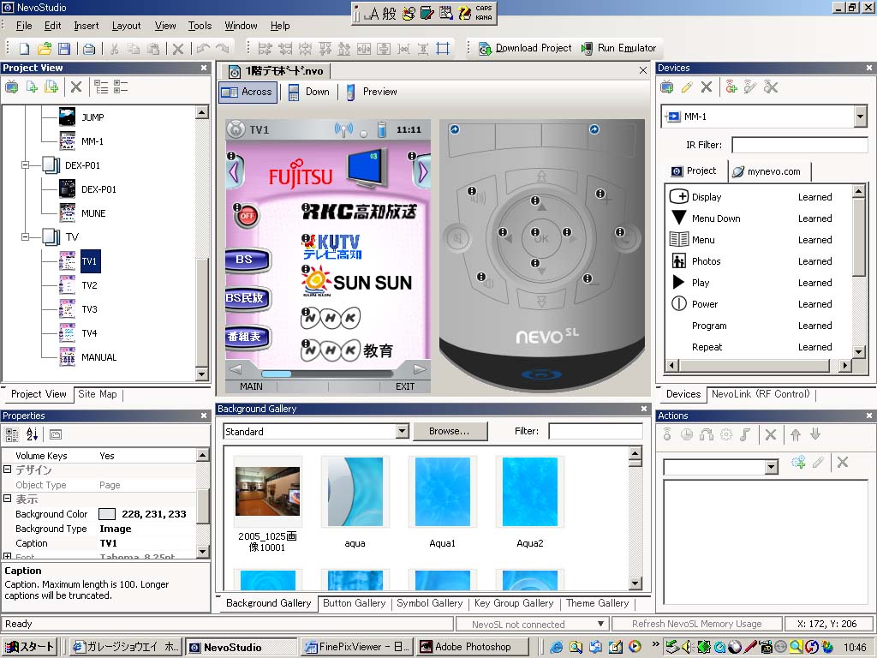Open the MM-1 device dropdown

pos(860,117)
